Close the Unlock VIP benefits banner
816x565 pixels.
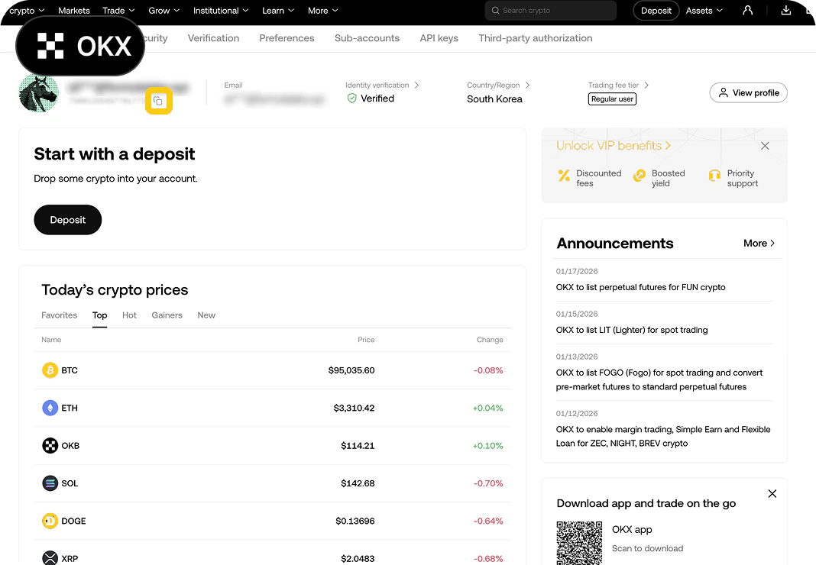pos(765,146)
